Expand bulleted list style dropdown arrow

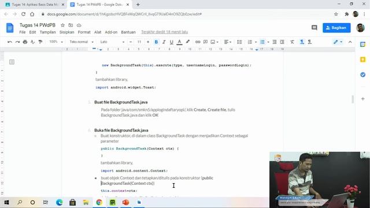tap(268, 42)
